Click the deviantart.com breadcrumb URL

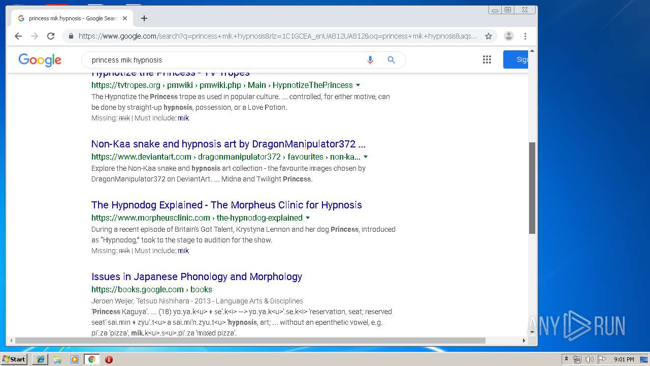point(226,157)
